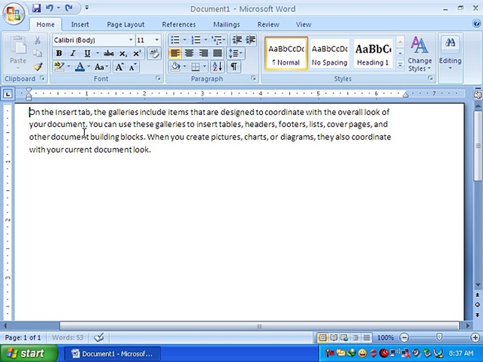Open the Paragraph dialog launcher

tap(254, 78)
